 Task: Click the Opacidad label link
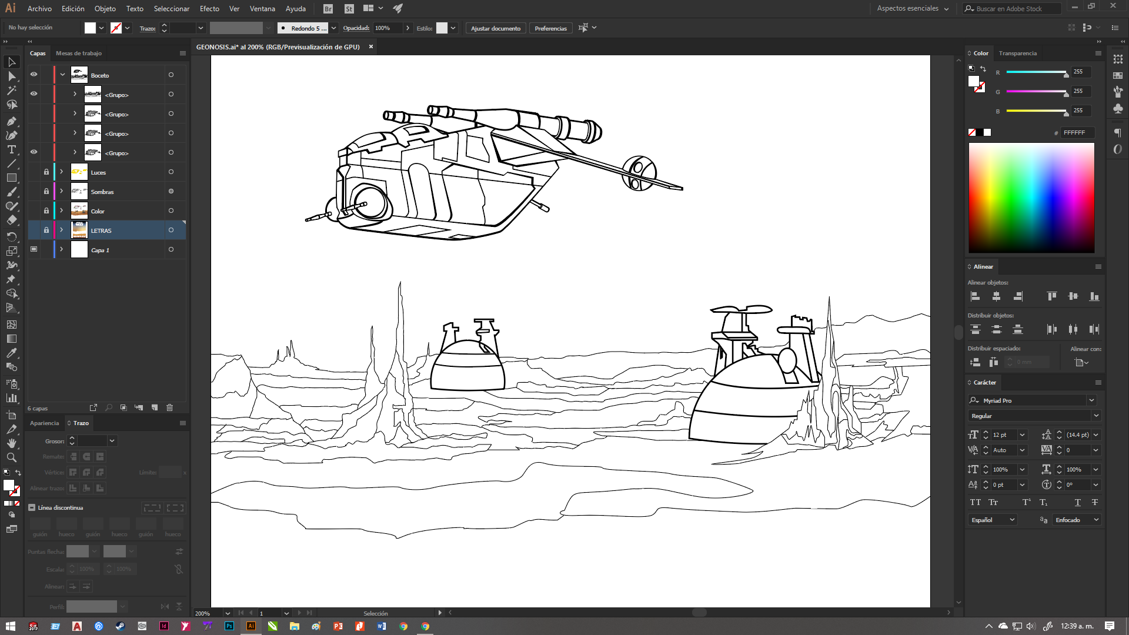coord(356,28)
